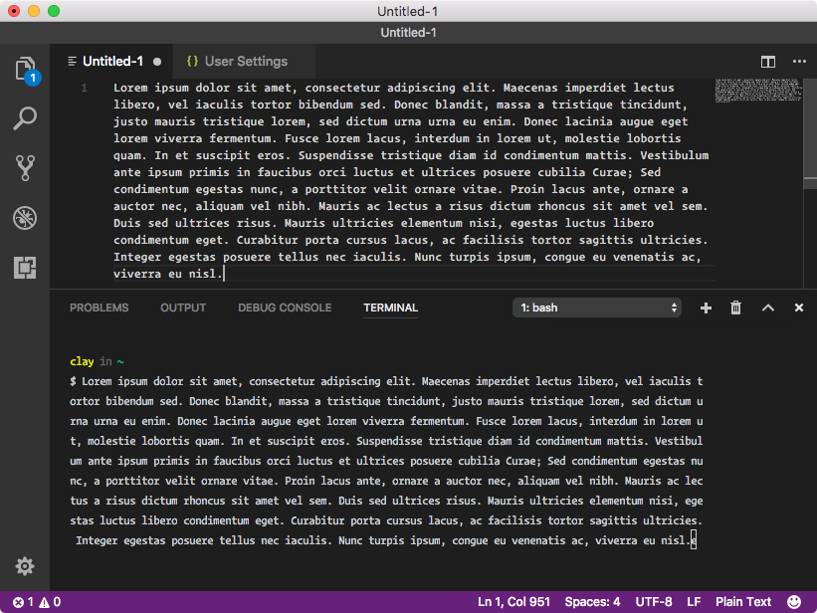Click line number 1 in the gutter
The image size is (817, 613).
coord(84,88)
